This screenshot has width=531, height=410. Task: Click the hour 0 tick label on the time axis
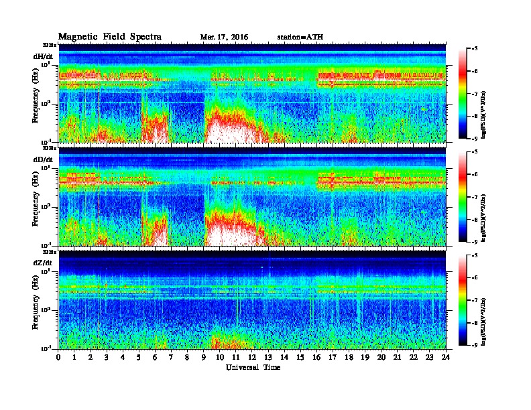click(58, 358)
